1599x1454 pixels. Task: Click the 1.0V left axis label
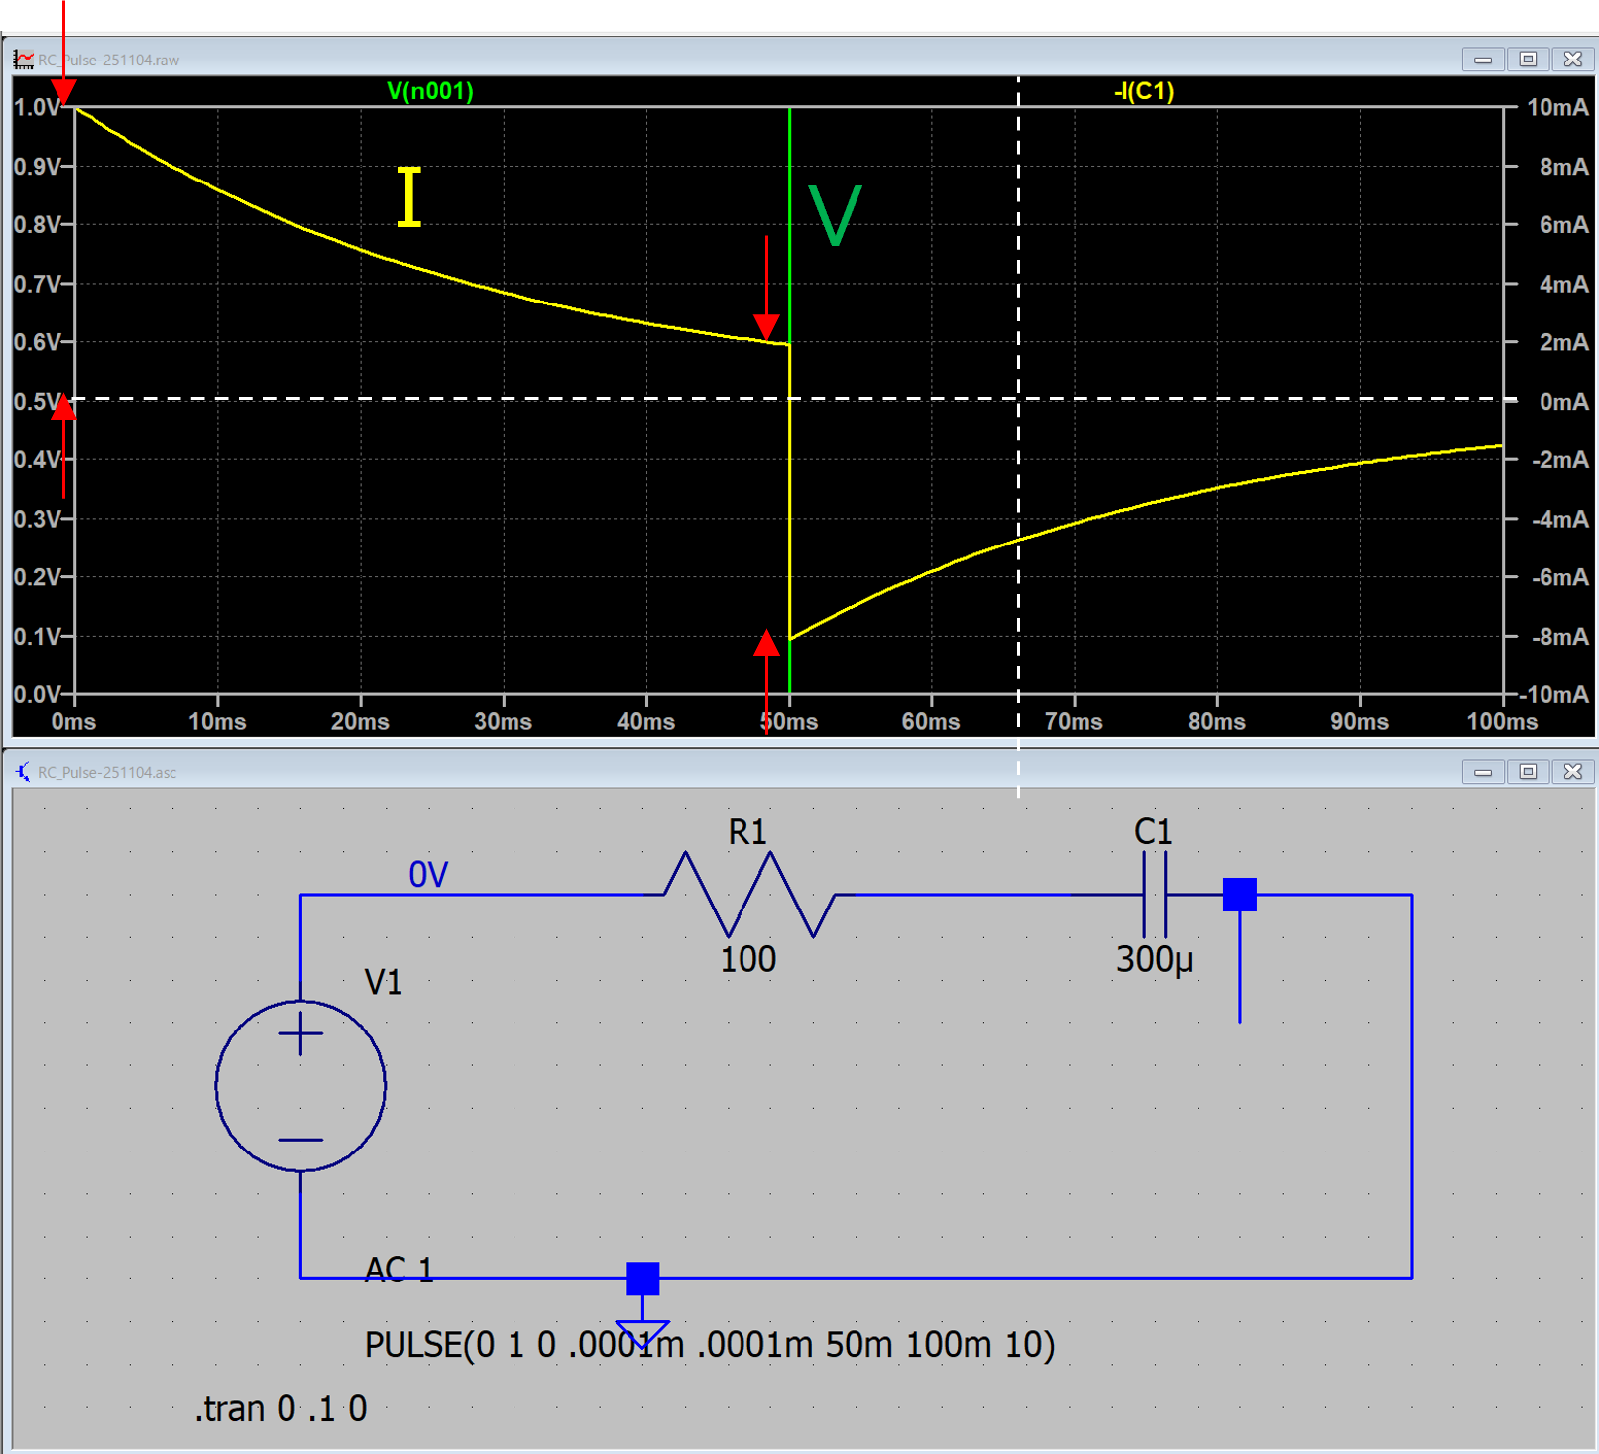[38, 107]
